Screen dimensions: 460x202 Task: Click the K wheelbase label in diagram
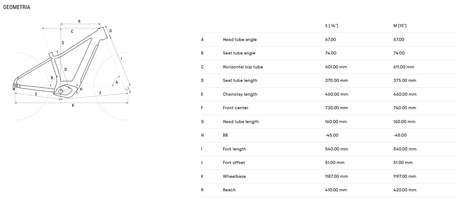point(73,105)
